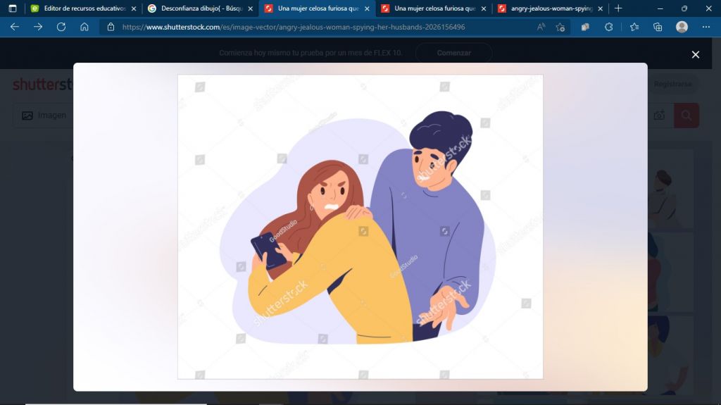Switch to Desconfianza dibujo Google tab
Screen dimensions: 721x405
coord(201,8)
